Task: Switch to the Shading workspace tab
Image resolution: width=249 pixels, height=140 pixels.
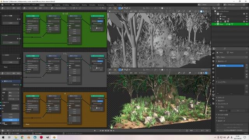Action: tap(84, 5)
